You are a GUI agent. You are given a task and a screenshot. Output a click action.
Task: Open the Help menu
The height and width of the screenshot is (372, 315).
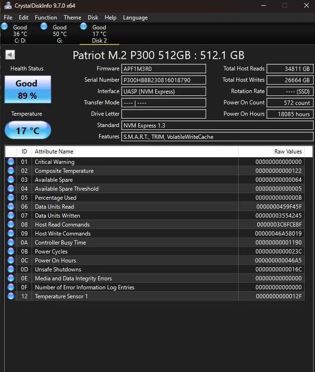pos(110,18)
